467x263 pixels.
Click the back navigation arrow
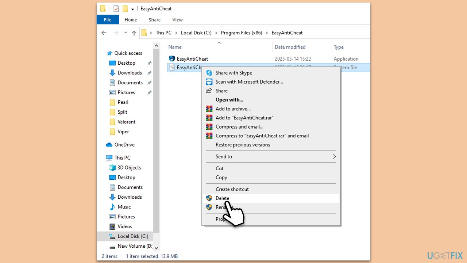[104, 33]
